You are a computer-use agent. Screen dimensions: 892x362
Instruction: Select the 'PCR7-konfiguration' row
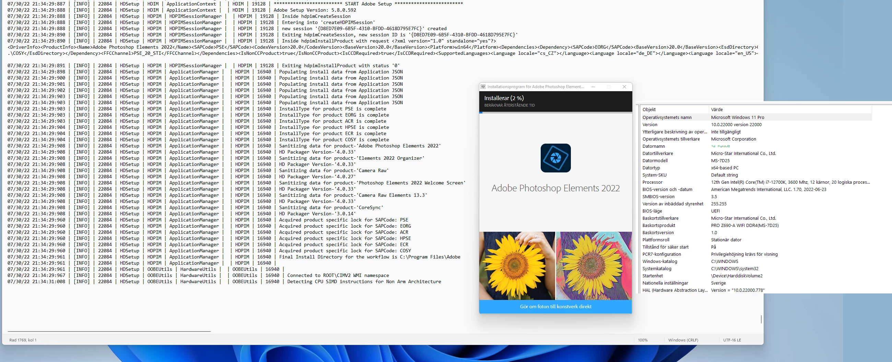tap(756, 254)
